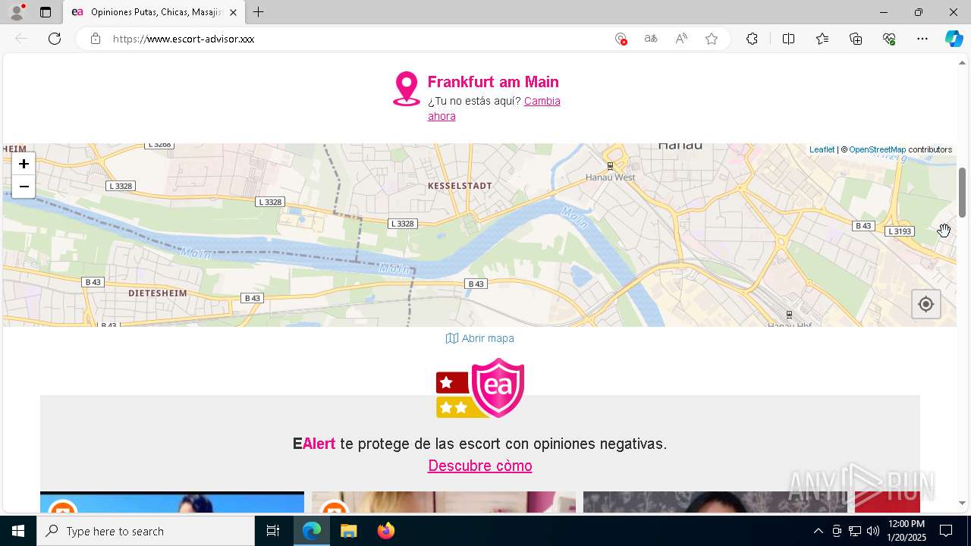Show hidden system tray icons
Screen dimensions: 971x546
(818, 531)
